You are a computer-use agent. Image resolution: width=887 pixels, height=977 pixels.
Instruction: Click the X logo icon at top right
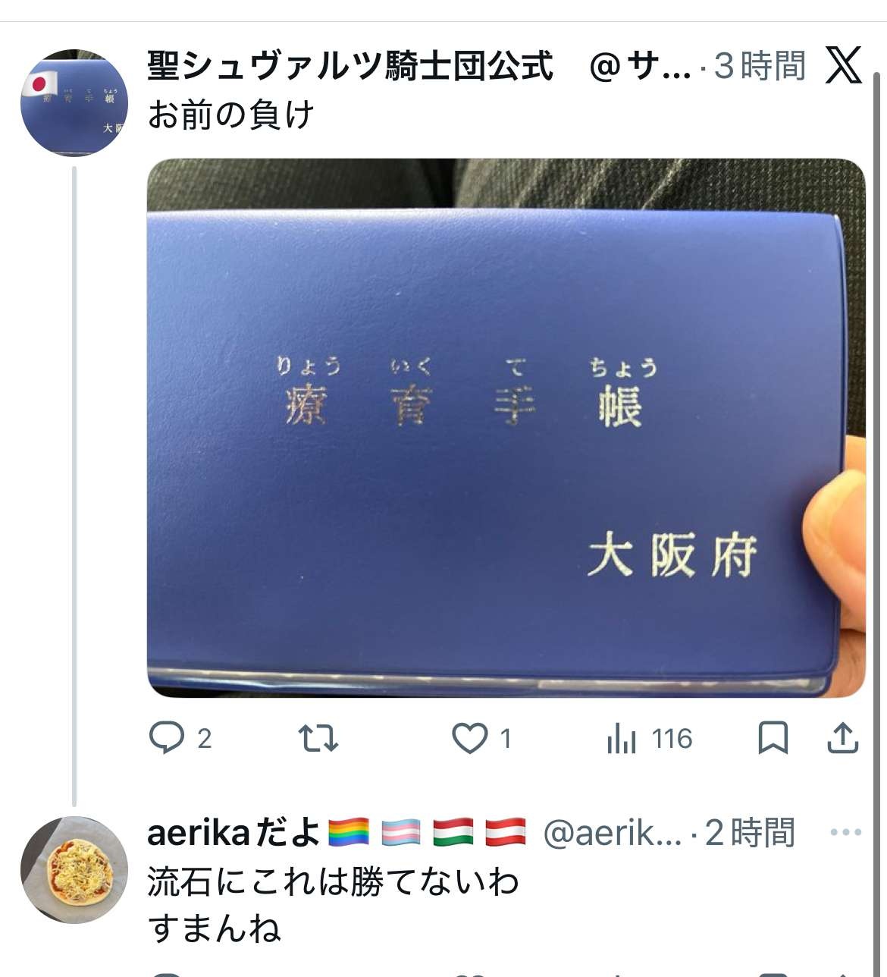[844, 65]
